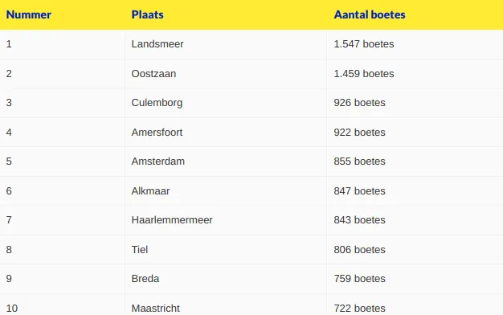The image size is (503, 315).
Task: Click the Plaats column header
Action: pos(147,14)
